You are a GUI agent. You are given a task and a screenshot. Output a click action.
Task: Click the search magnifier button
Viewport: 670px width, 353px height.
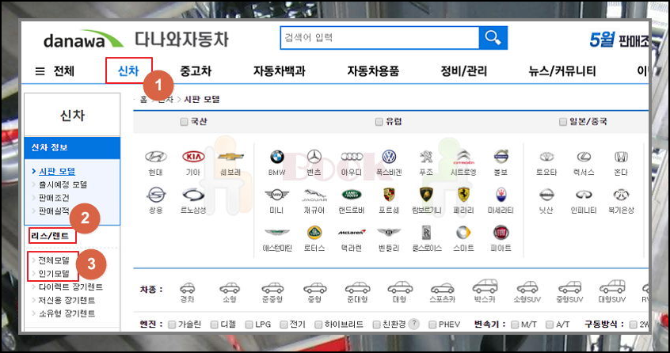(x=493, y=38)
